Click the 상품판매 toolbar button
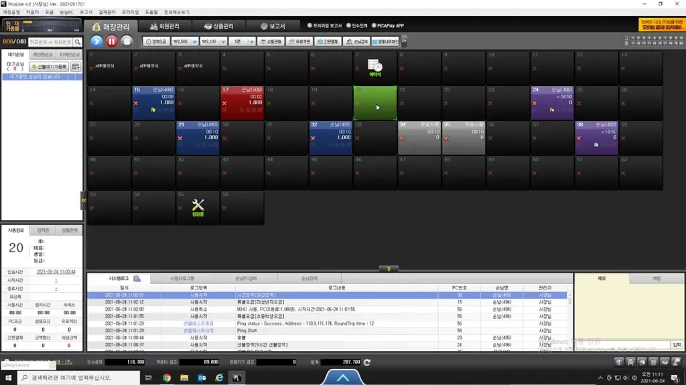Viewport: 686px width, 385px height. (x=271, y=41)
